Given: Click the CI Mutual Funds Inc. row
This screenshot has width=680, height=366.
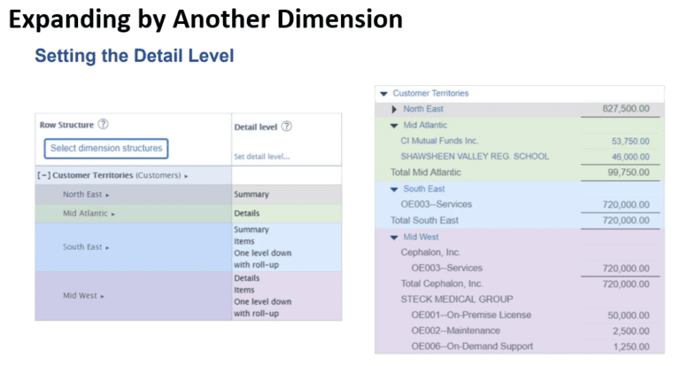Looking at the screenshot, I should click(x=438, y=141).
